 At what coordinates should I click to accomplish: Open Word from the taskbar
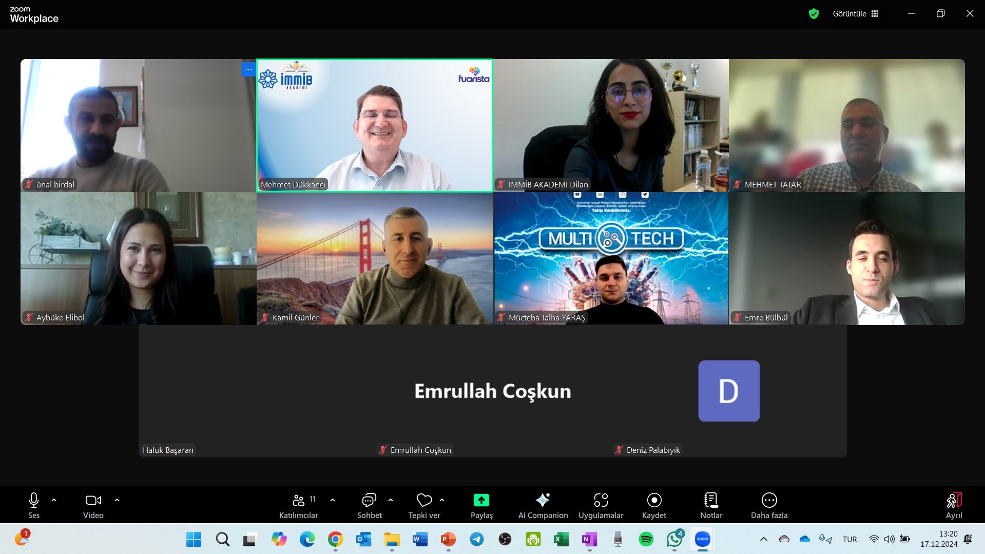point(420,539)
